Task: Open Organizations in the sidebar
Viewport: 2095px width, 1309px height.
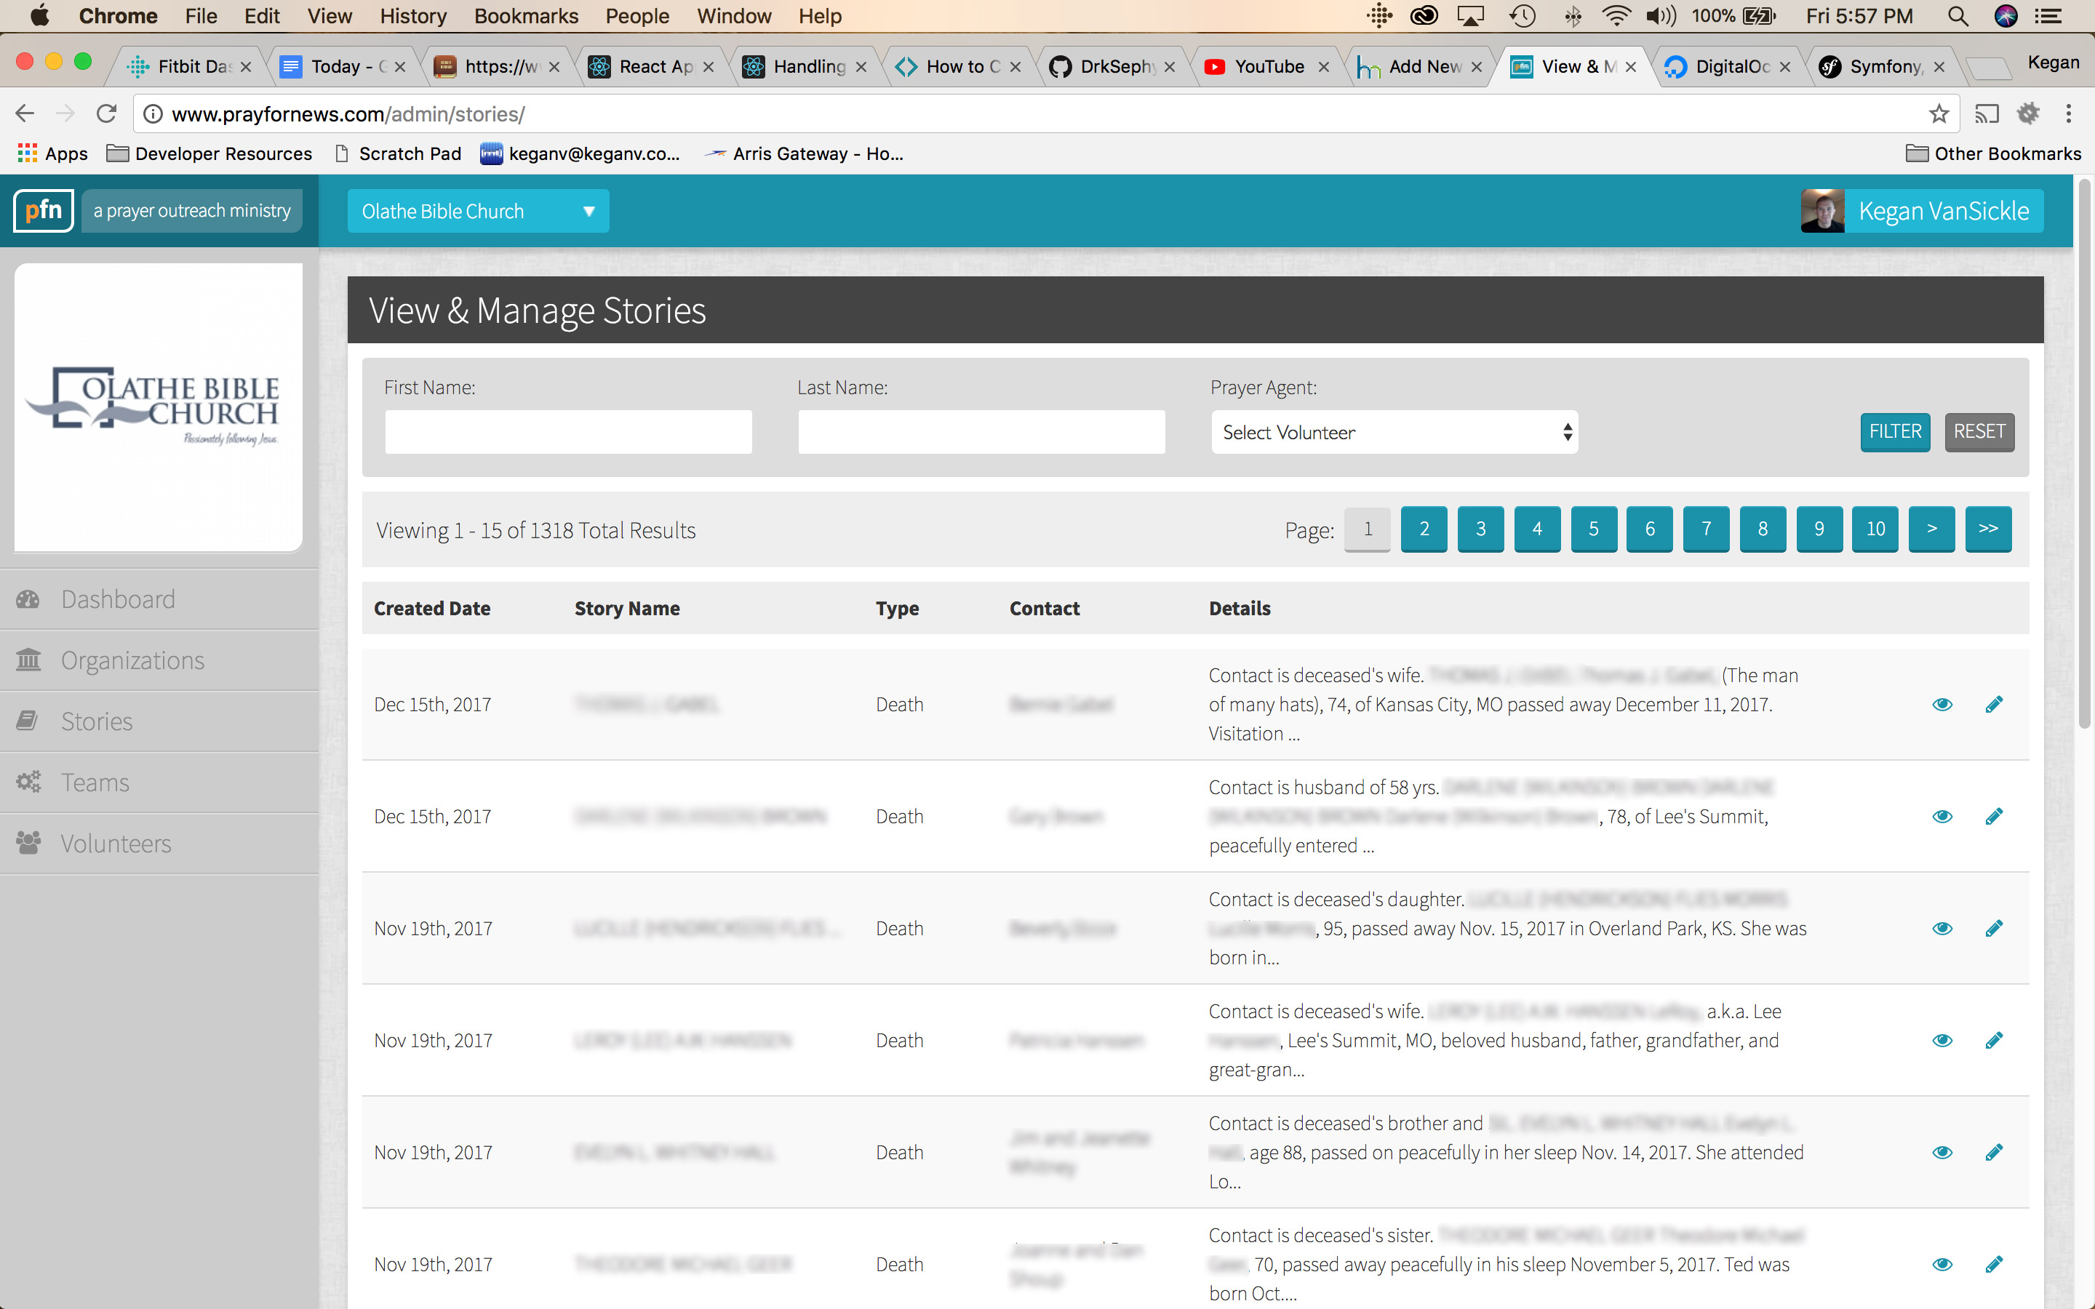Action: (x=159, y=660)
